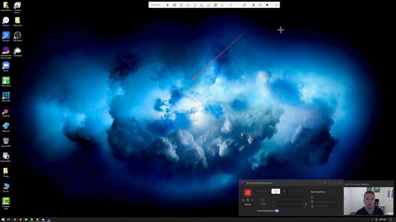Open the Windows notification center icon

coord(390,220)
